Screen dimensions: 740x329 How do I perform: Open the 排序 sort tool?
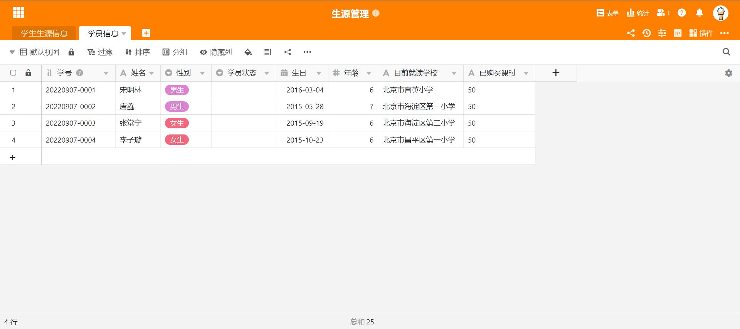coord(138,52)
